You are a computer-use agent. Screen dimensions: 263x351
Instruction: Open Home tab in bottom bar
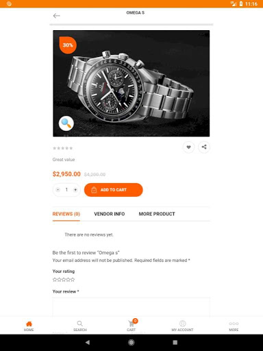coord(29,326)
